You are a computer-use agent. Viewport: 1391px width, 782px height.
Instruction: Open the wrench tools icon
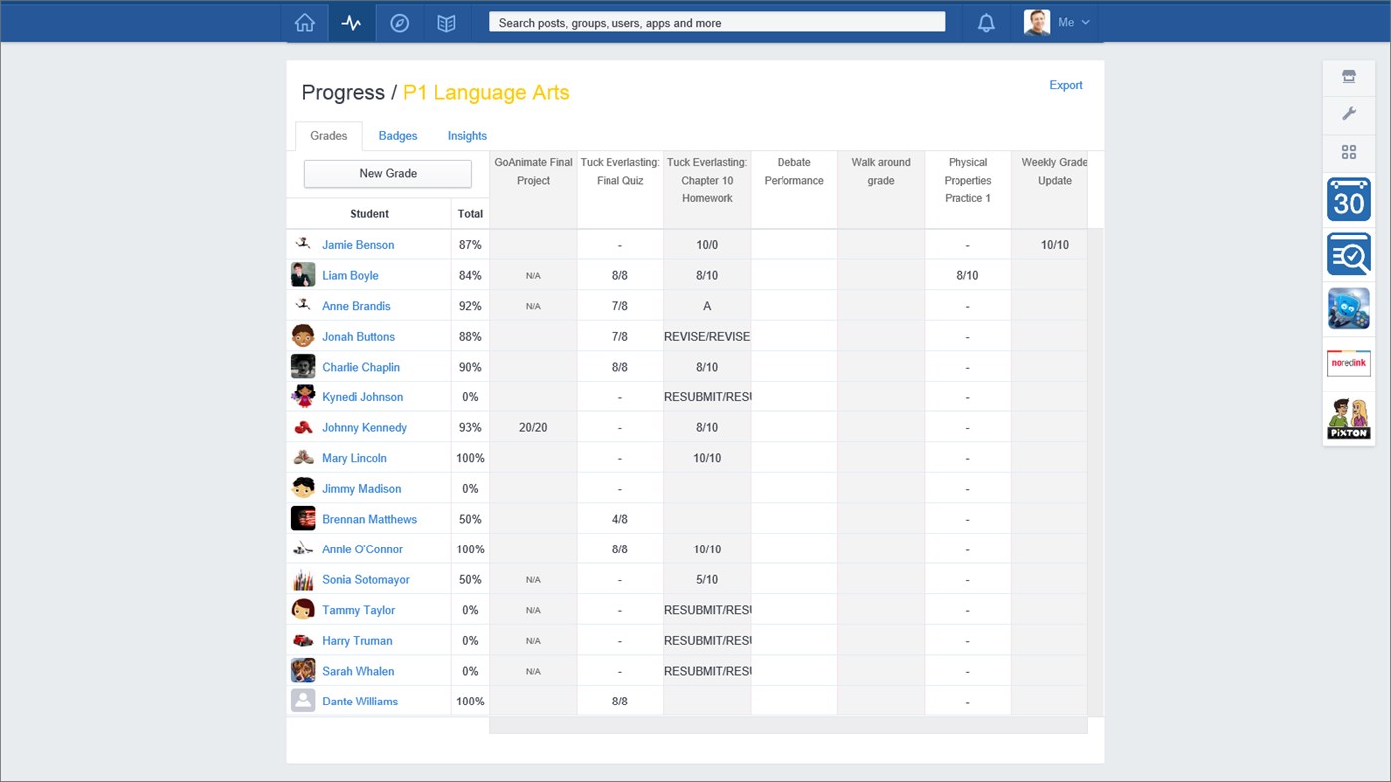[1348, 114]
